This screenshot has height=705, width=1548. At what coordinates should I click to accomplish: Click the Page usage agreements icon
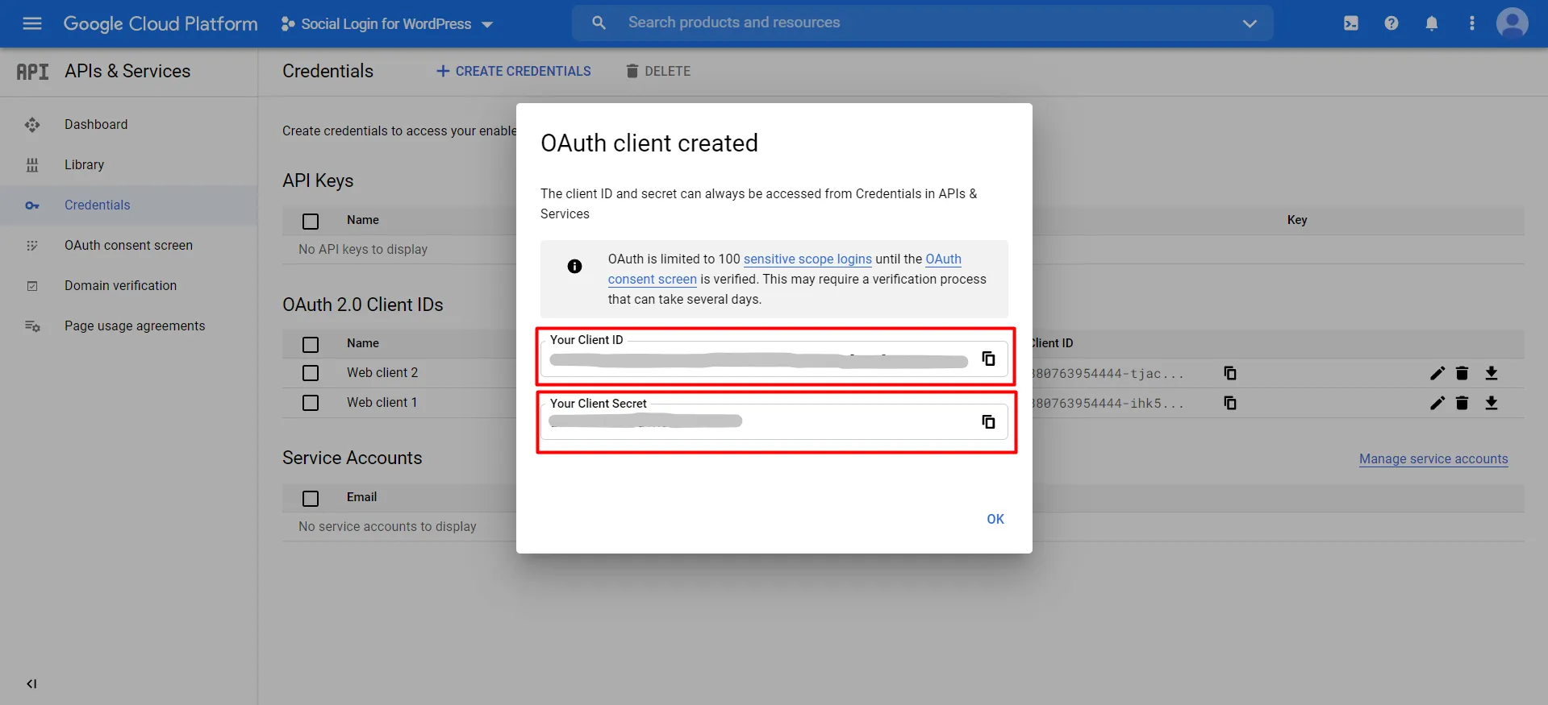tap(32, 326)
